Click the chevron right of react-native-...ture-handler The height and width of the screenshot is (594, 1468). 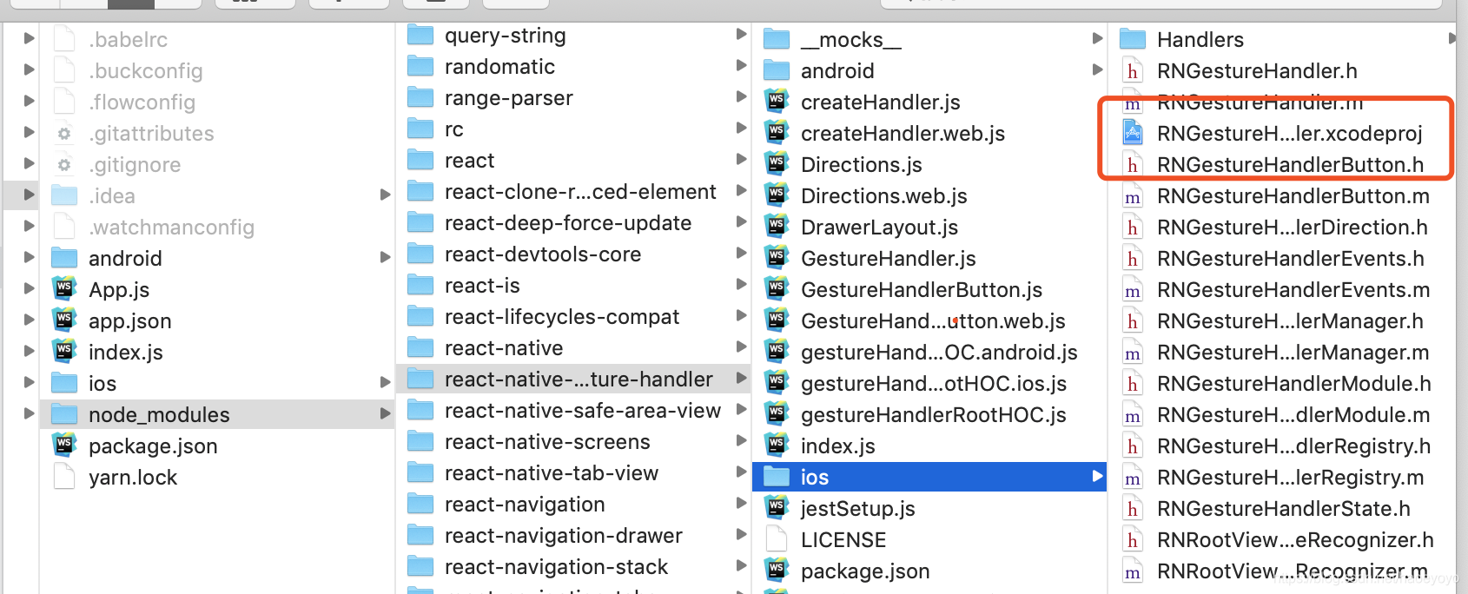coord(741,379)
